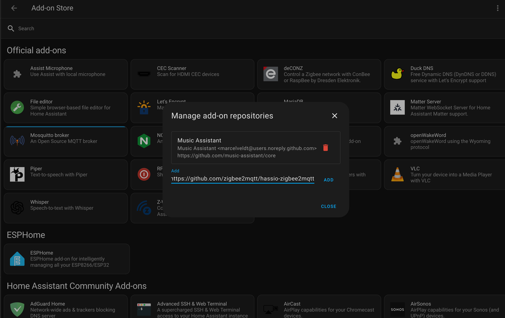Click the Whisper add-on icon
Image resolution: width=505 pixels, height=318 pixels.
click(x=17, y=208)
